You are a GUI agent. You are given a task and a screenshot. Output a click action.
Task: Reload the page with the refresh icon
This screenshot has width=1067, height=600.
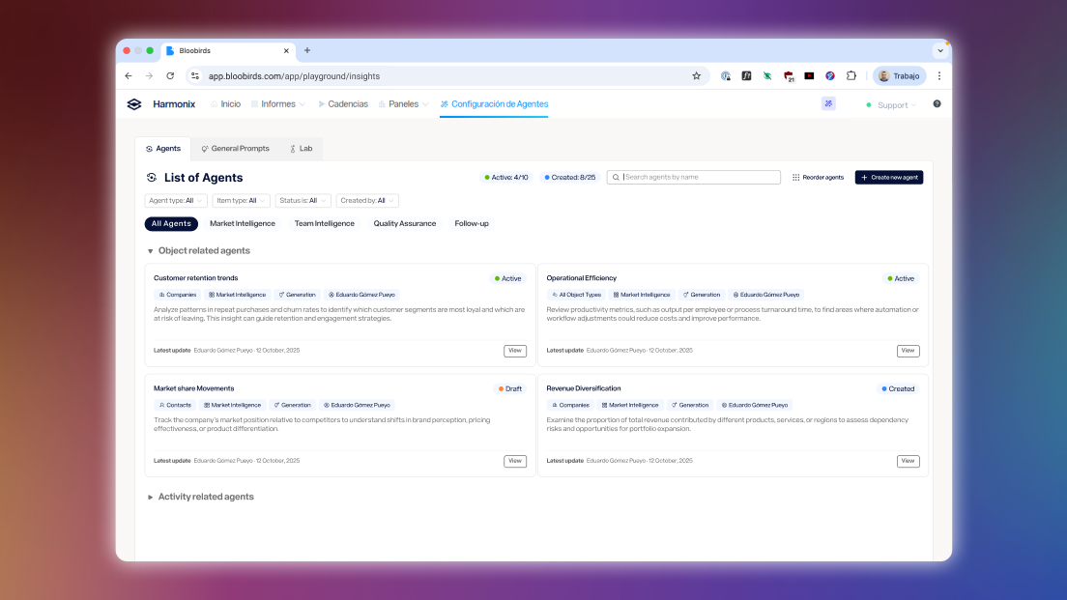(170, 76)
